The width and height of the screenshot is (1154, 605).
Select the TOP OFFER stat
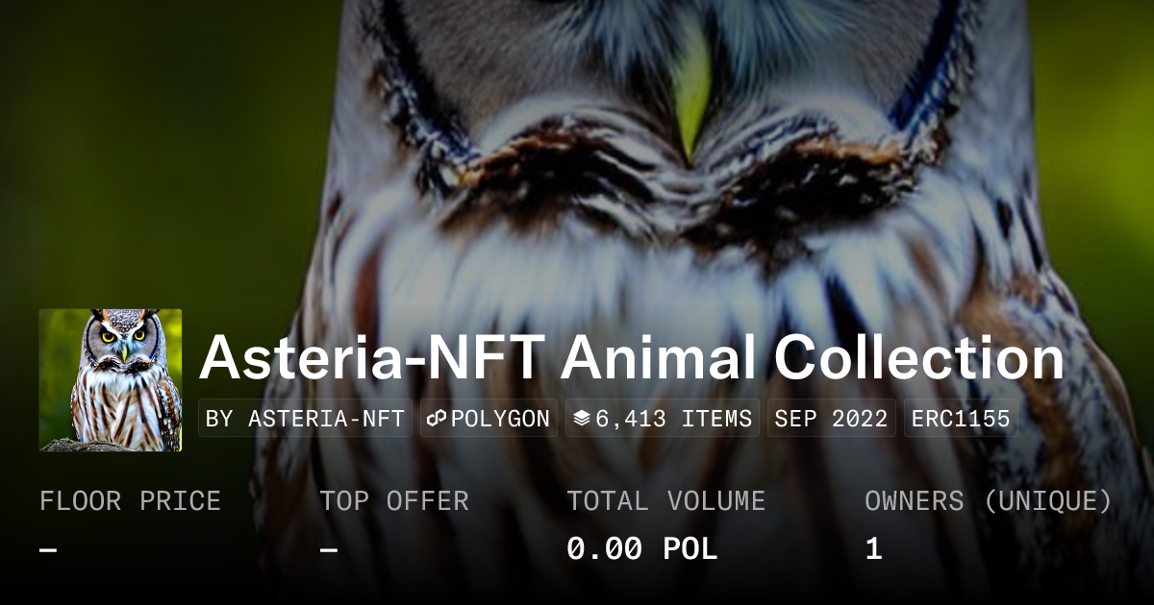coord(395,500)
